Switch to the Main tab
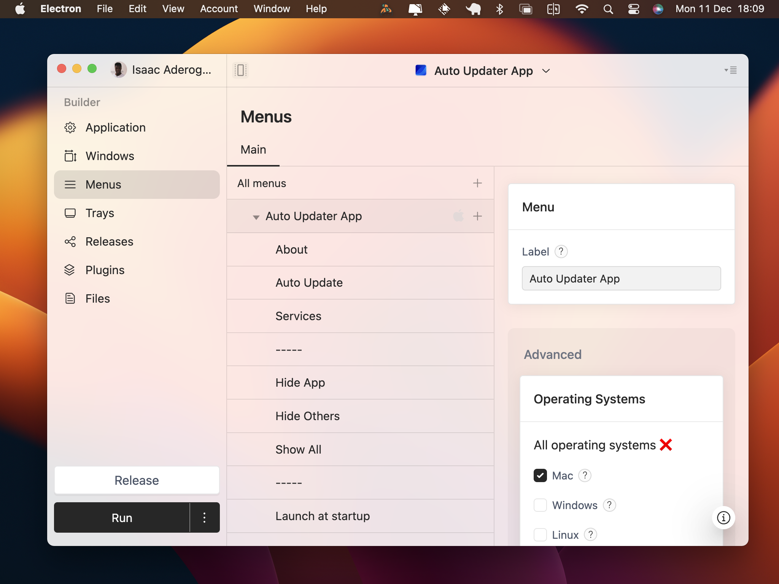 click(x=253, y=149)
